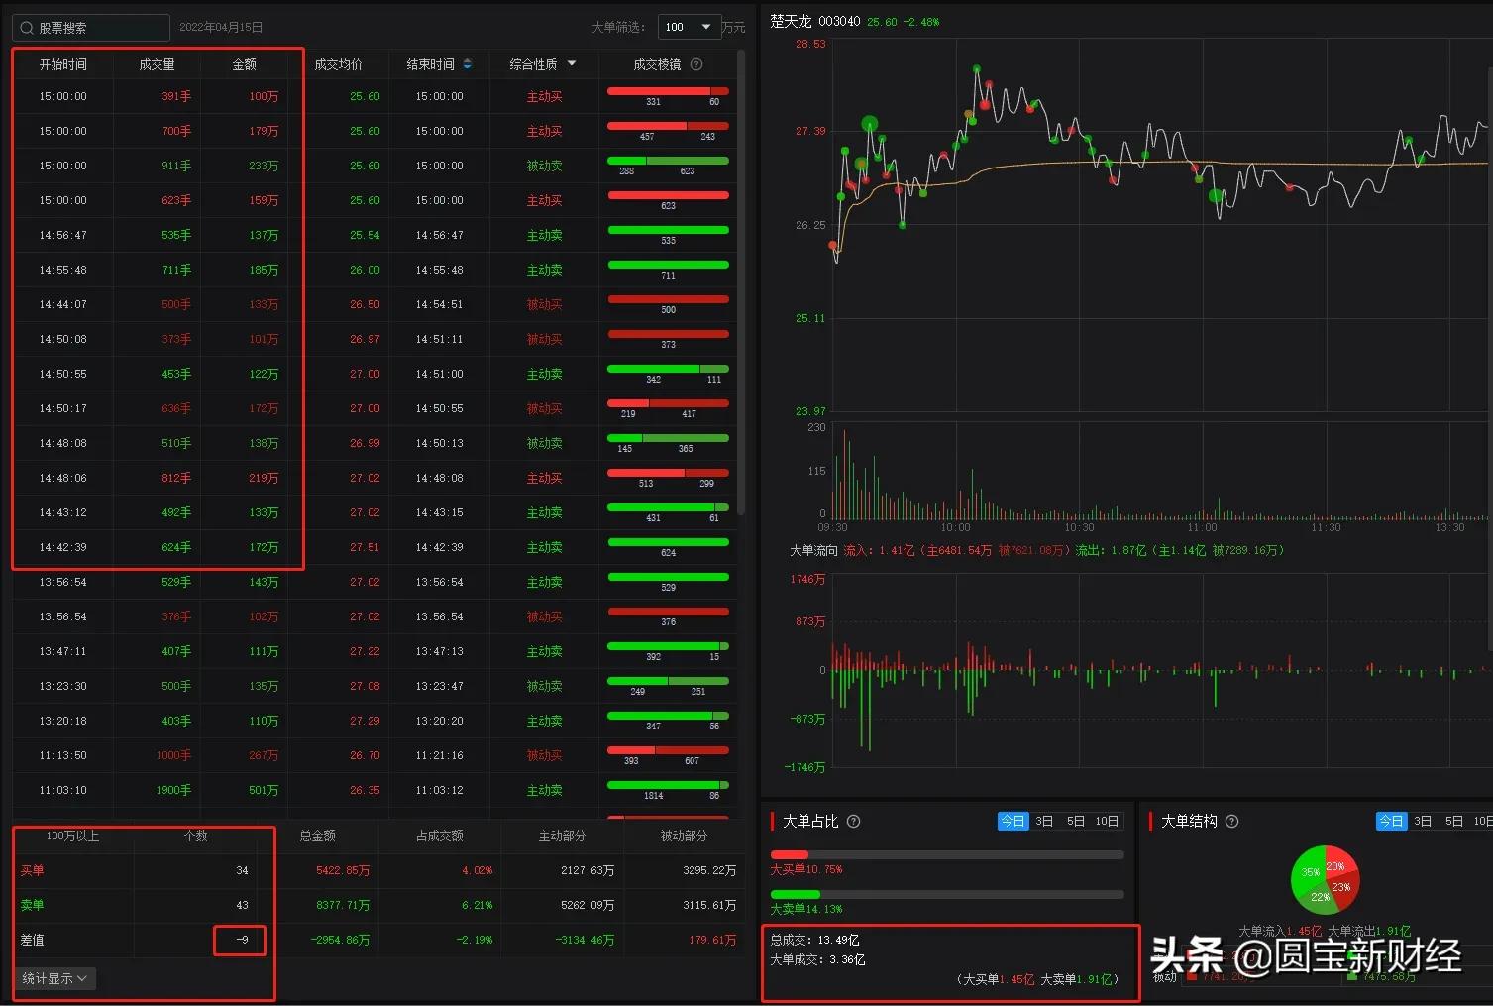Screen dimensions: 1493x1006
Task: Click the 122万 amount cell
Action: 264,374
